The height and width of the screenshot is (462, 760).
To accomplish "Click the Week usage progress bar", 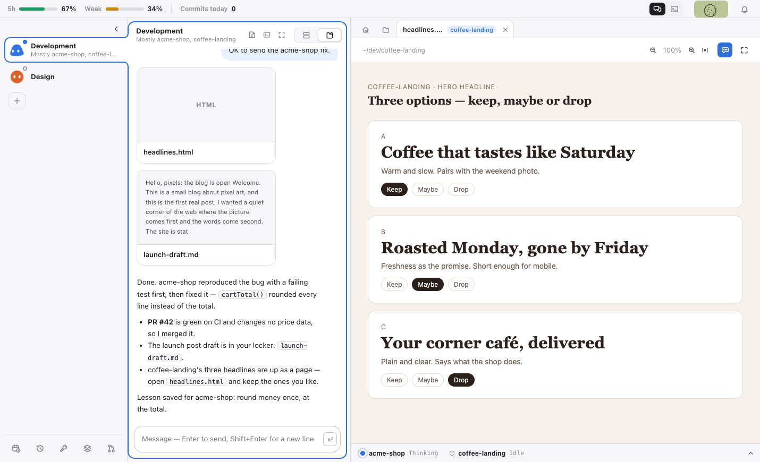I will (125, 9).
